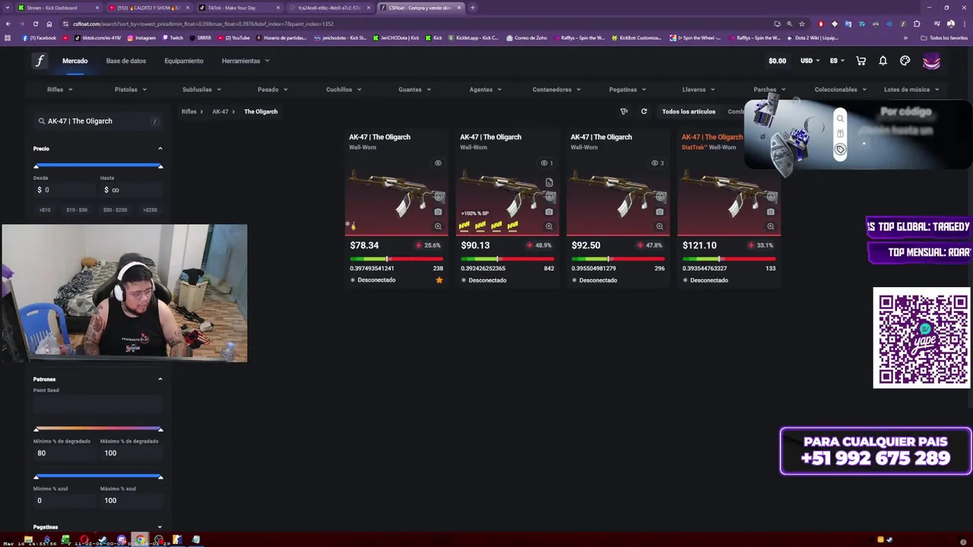Select the Todos los artículos tab
Image resolution: width=973 pixels, height=547 pixels.
coord(689,112)
